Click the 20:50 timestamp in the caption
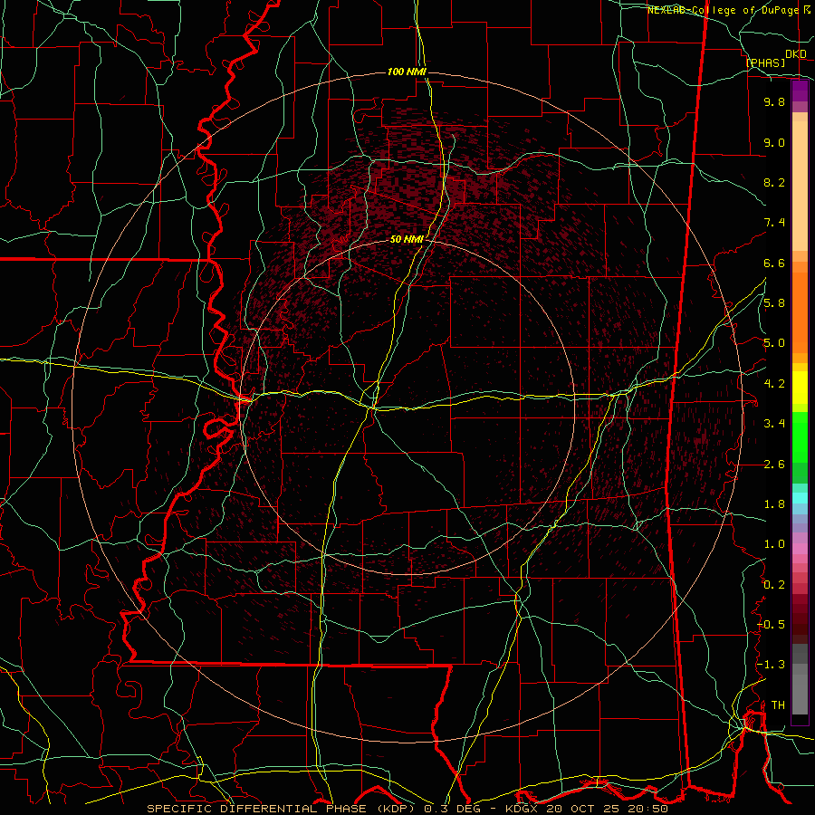 click(x=649, y=809)
